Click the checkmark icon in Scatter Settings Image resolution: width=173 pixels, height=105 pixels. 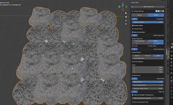[x=161, y=11]
